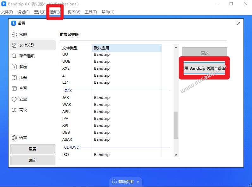The width and height of the screenshot is (252, 187).
Task: Select the LZ4 extension row
Action: (111, 82)
